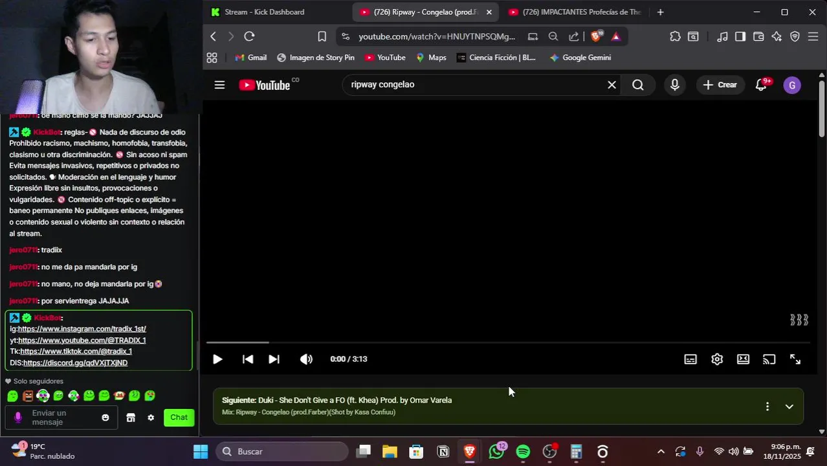Open Brave Wallet icon
This screenshot has width=827, height=466.
coord(758,36)
